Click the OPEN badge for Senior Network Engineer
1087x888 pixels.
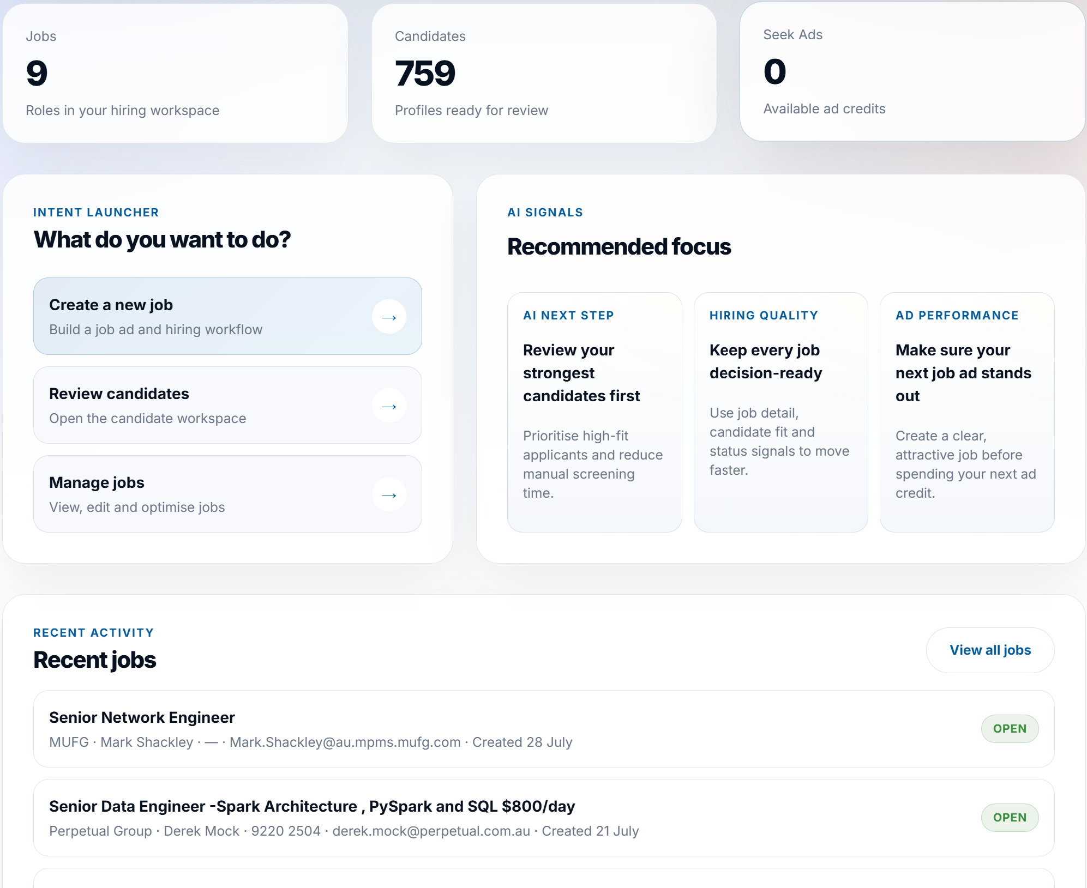[x=1010, y=729]
